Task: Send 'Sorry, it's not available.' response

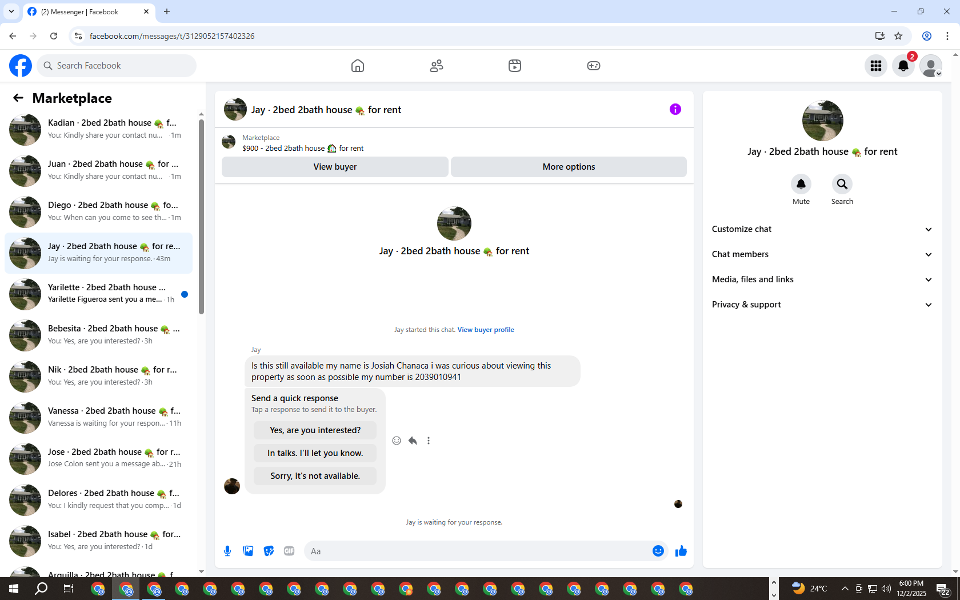Action: pyautogui.click(x=315, y=476)
